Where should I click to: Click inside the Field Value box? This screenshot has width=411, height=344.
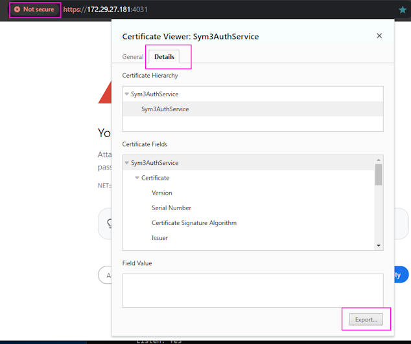(x=252, y=290)
